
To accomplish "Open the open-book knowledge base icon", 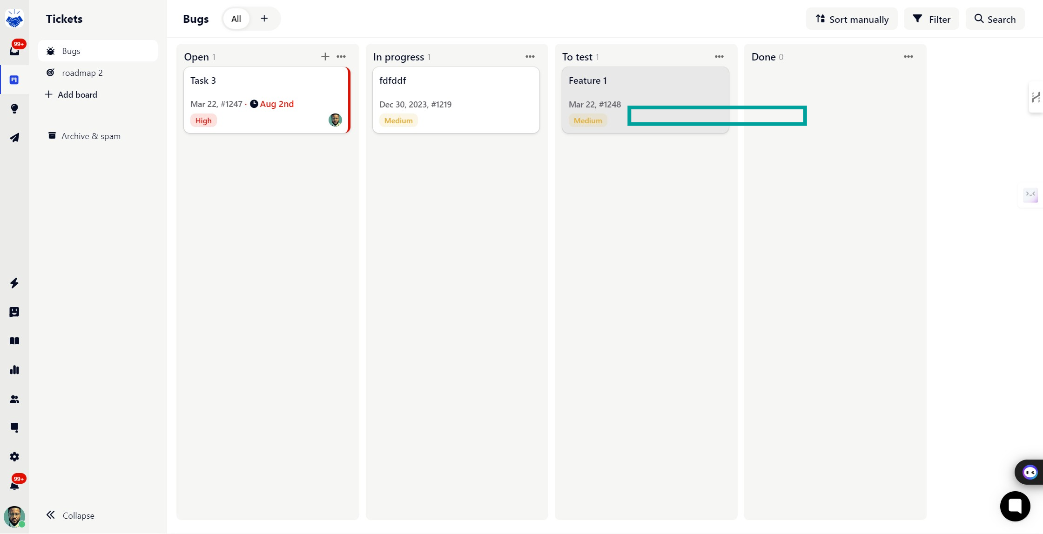I will (x=14, y=341).
